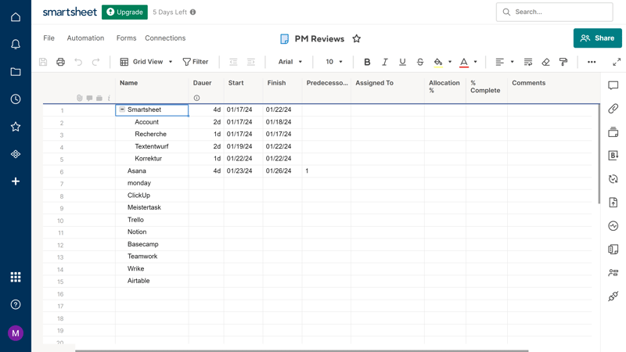The height and width of the screenshot is (352, 626).
Task: Click the Create new plus icon
Action: coord(16,181)
